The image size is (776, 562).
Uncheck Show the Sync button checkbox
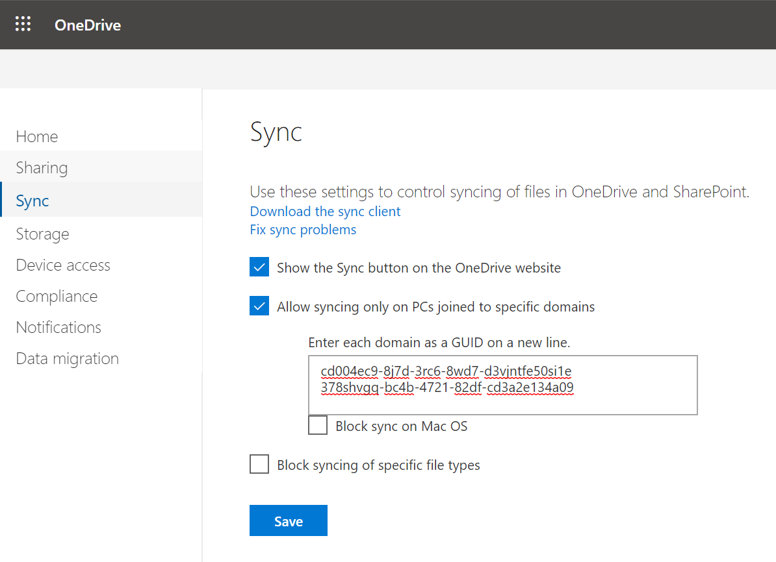259,267
